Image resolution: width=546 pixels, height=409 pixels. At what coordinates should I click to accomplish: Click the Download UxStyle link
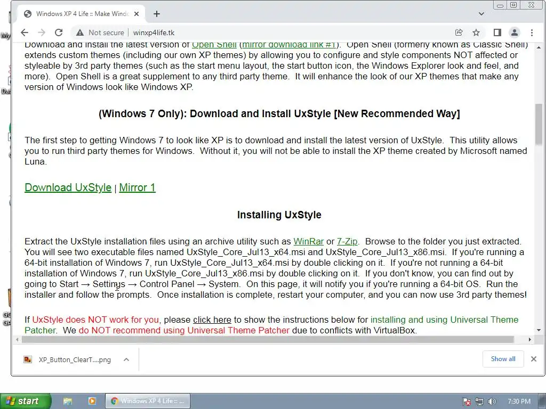[68, 187]
